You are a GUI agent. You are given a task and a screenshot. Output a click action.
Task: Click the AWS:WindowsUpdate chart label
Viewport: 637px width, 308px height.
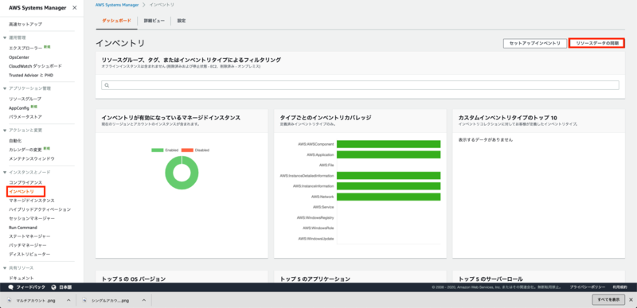click(315, 239)
